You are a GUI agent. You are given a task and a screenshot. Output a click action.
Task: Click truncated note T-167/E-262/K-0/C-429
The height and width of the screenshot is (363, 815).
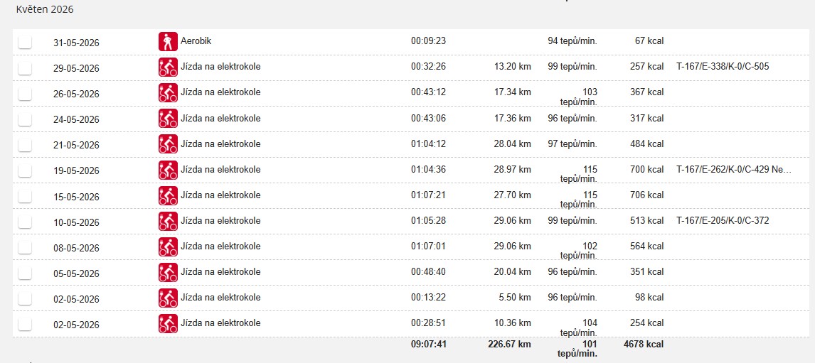coord(733,169)
